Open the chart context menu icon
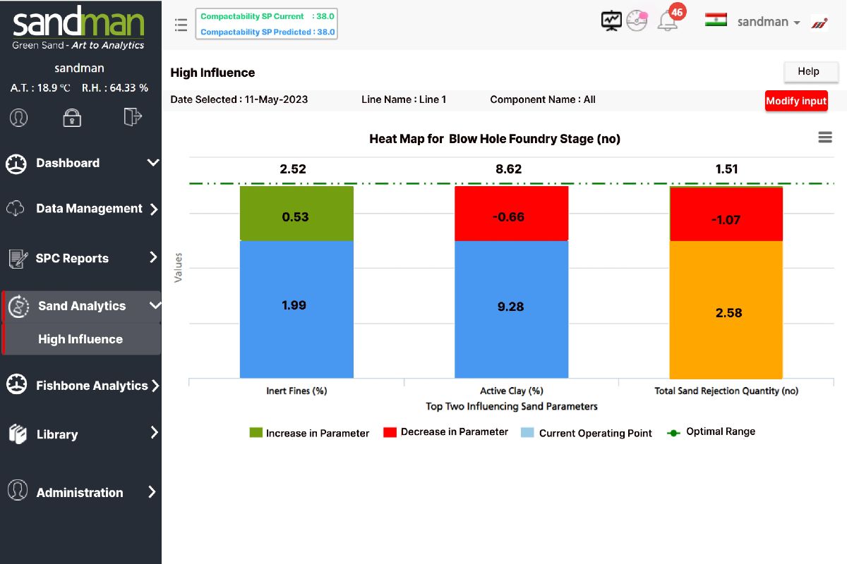The height and width of the screenshot is (564, 847). 824,137
